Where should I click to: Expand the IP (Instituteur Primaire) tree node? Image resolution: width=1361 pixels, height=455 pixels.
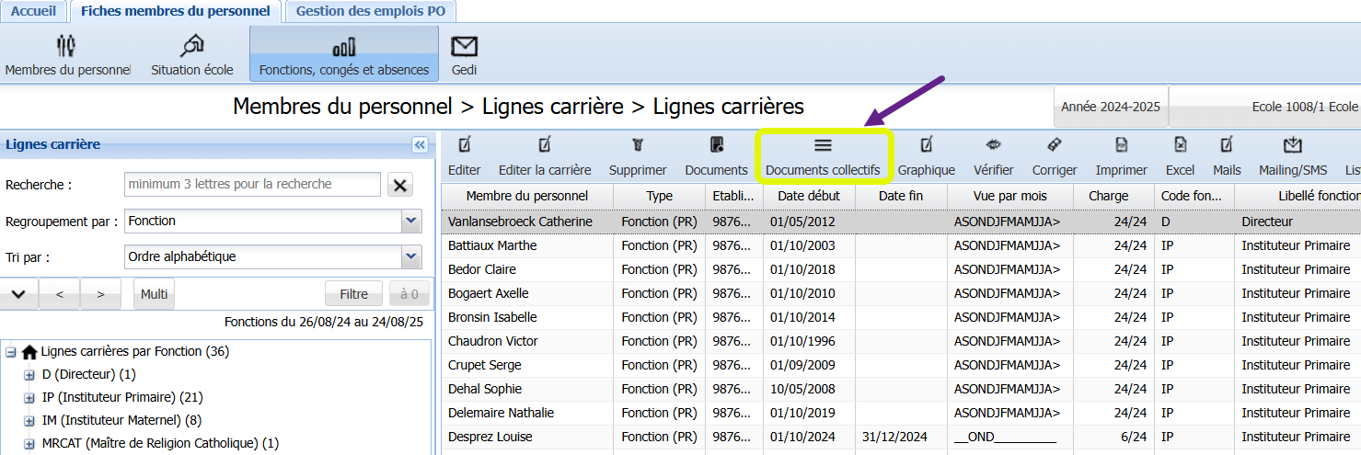click(29, 398)
